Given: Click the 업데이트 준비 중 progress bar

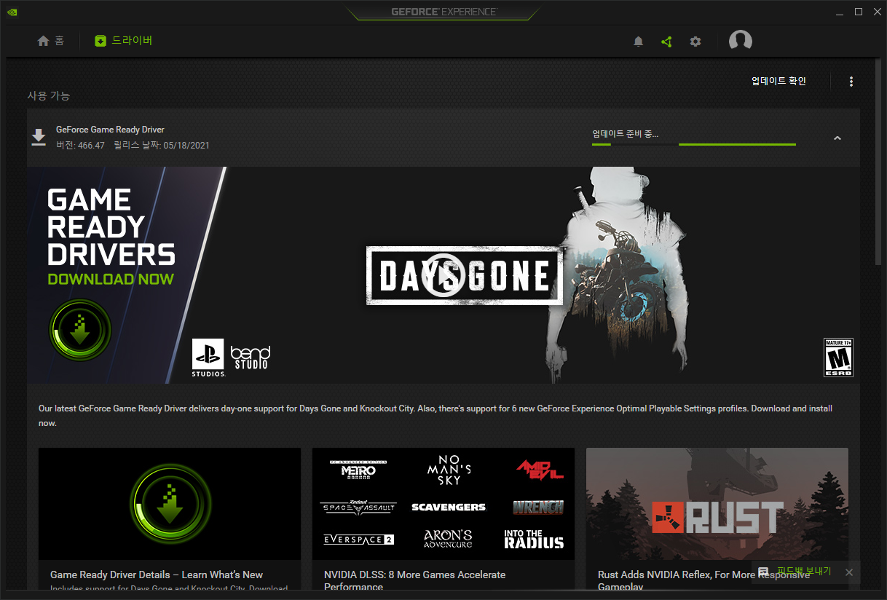Looking at the screenshot, I should tap(694, 144).
